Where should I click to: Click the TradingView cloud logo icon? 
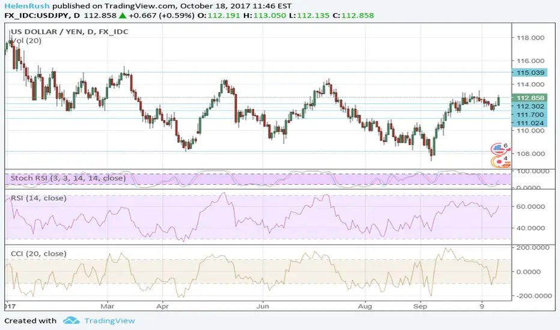(72, 320)
